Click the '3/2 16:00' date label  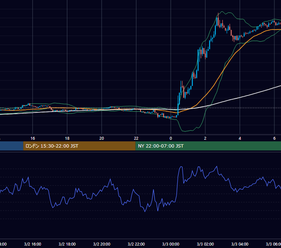tap(33, 244)
